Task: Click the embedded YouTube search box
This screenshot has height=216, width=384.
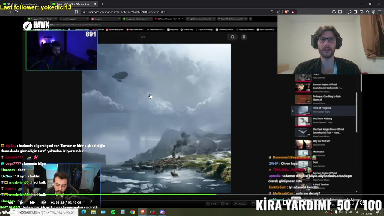Action: pyautogui.click(x=183, y=37)
